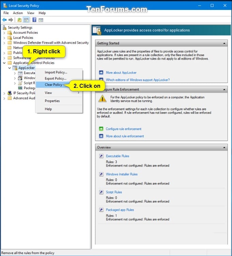The width and height of the screenshot is (232, 256).
Task: Select the Local Policies tree item label
Action: [x=23, y=38]
